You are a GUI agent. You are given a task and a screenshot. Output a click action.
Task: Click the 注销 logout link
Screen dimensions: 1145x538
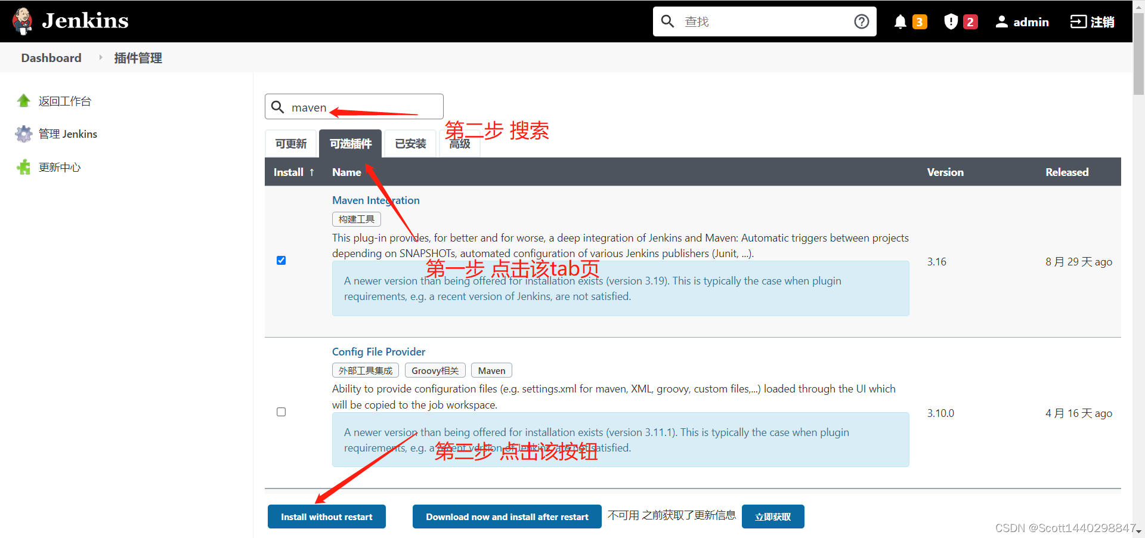pos(1103,22)
